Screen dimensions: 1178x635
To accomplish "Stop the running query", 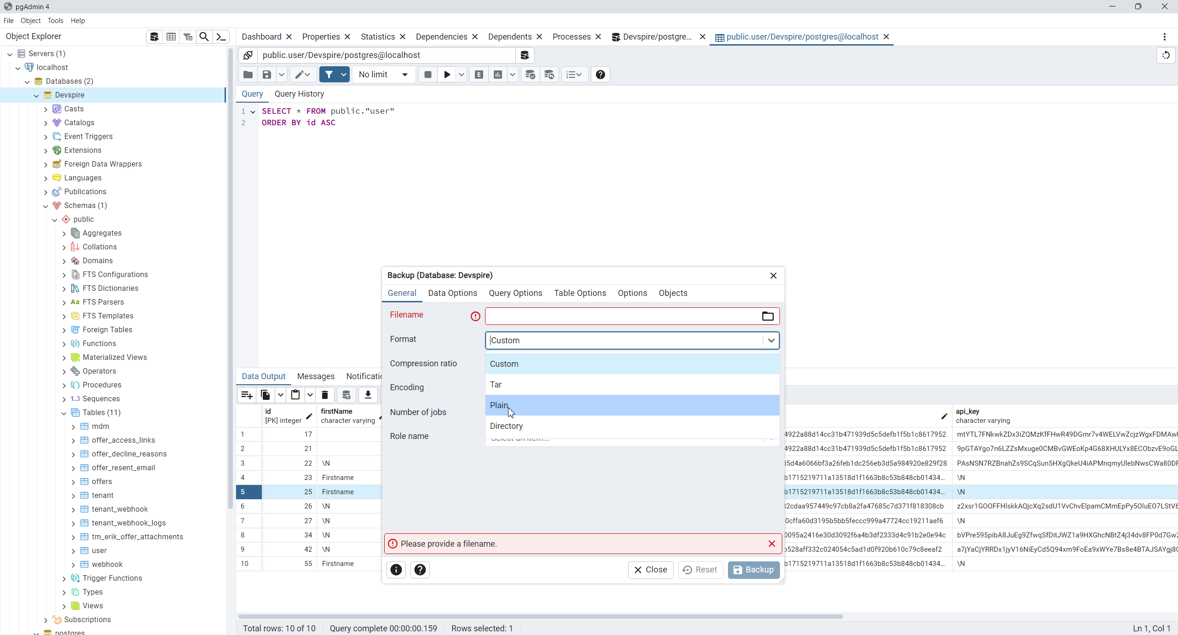I will [x=427, y=75].
